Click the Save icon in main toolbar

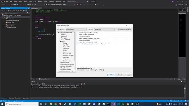click(x=15, y=5)
